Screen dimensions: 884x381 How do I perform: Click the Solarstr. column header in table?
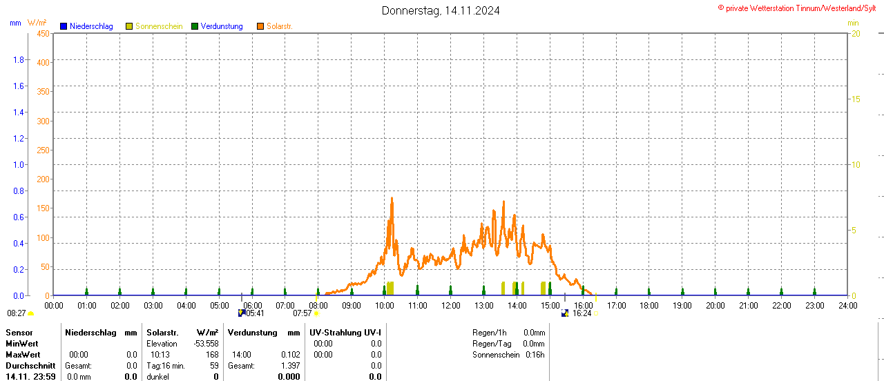tap(162, 333)
